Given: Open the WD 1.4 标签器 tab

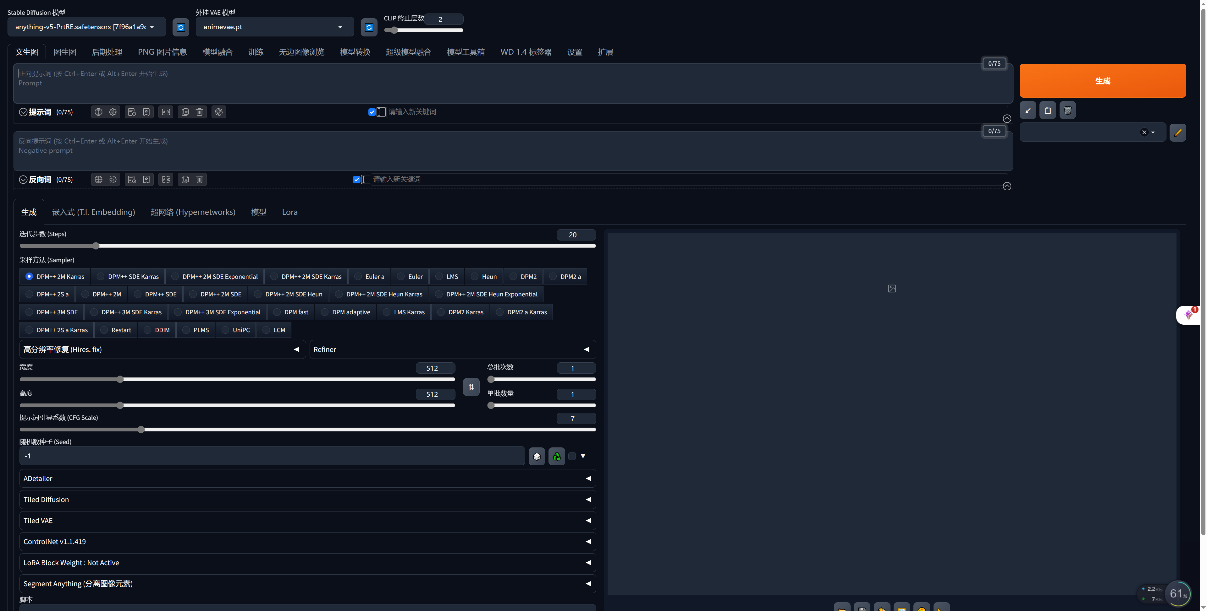Looking at the screenshot, I should 526,52.
